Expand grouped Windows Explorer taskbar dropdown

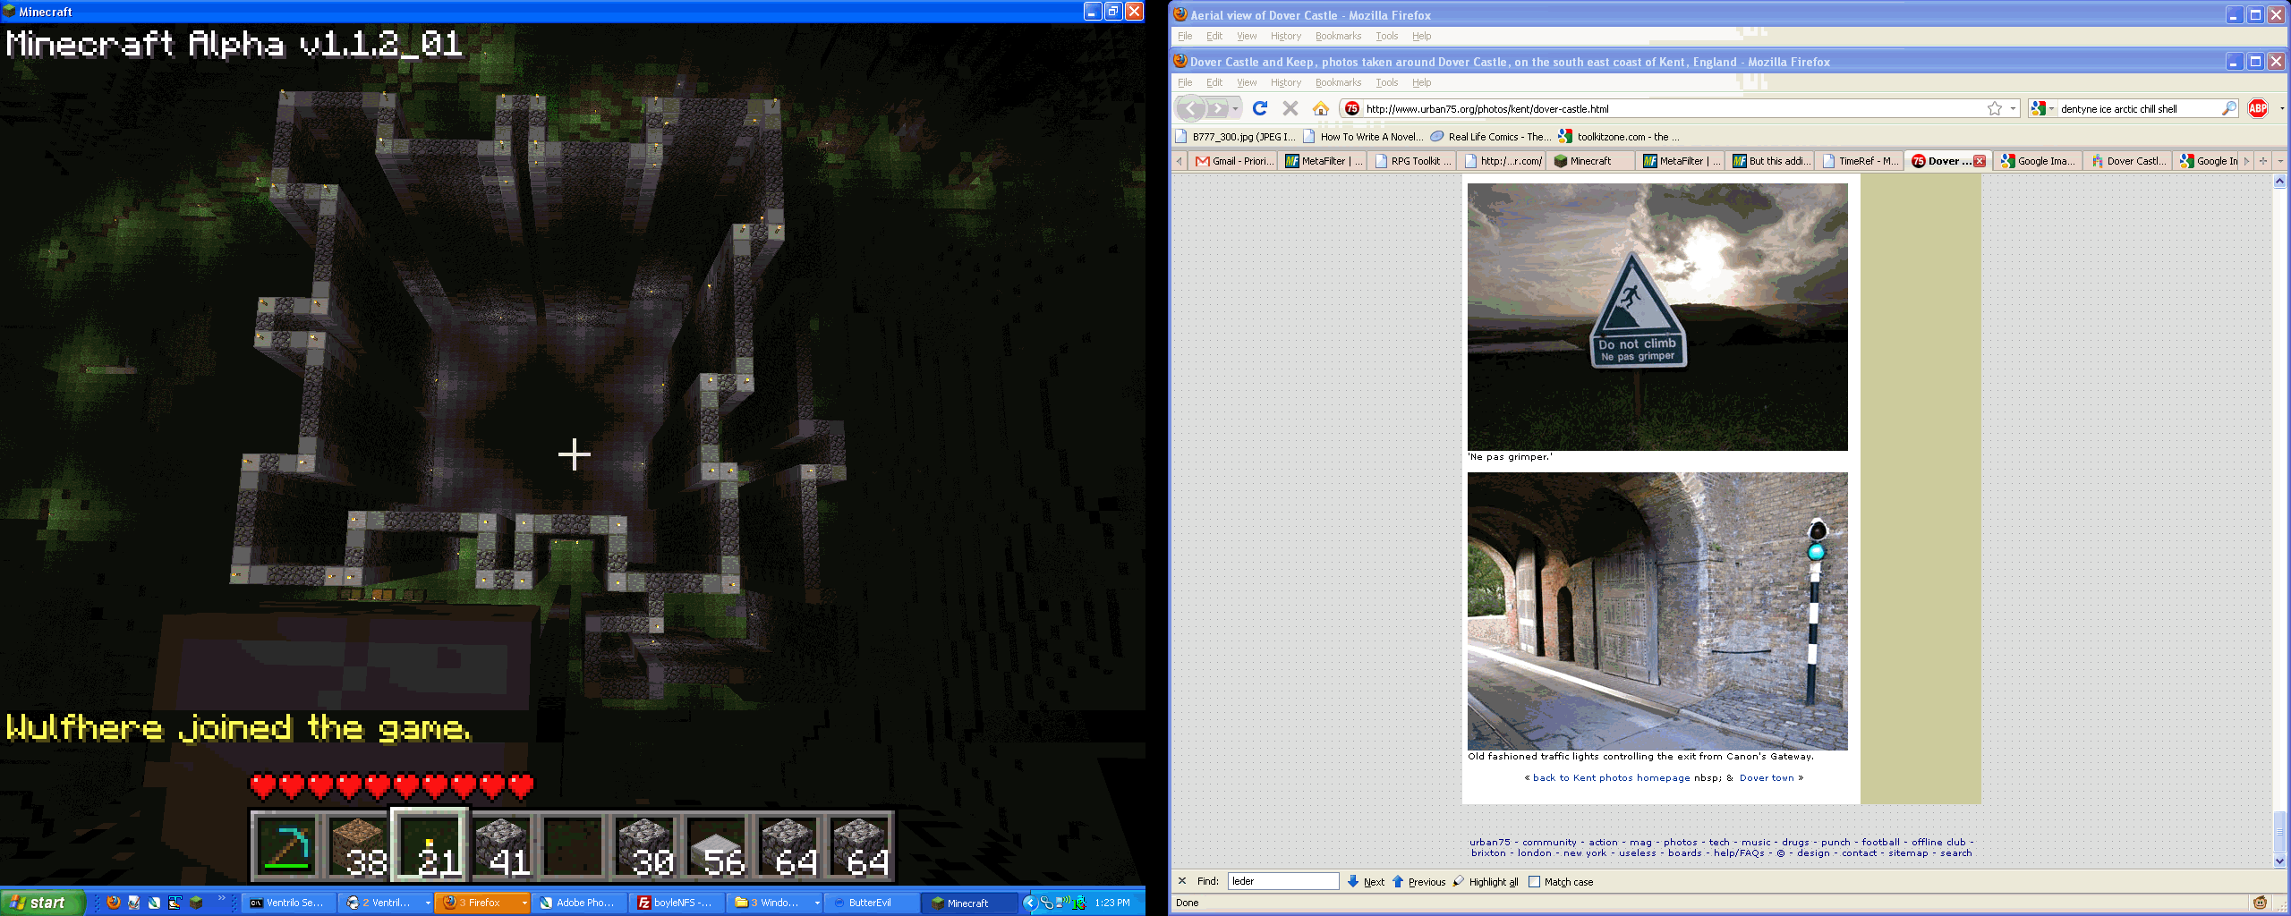tap(816, 903)
